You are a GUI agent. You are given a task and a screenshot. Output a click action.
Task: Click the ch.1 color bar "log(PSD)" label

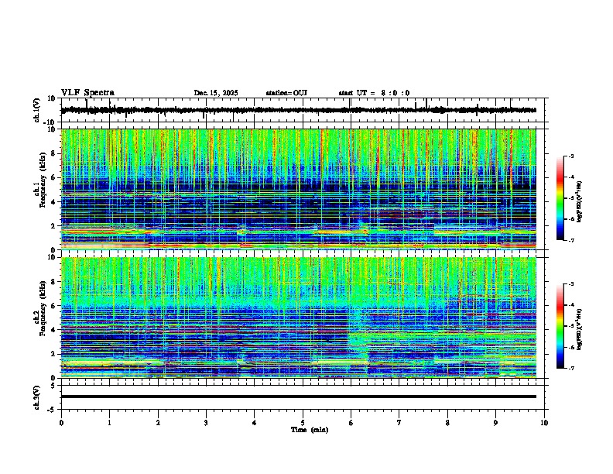point(580,201)
